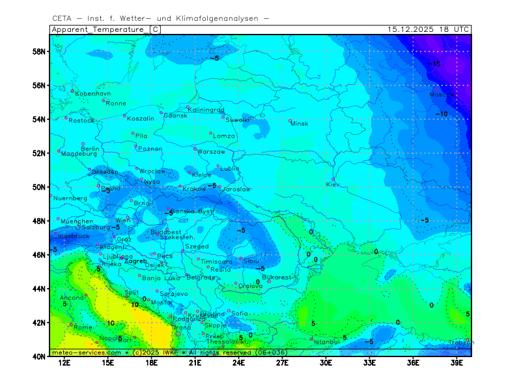Click the Bukarest location marker

click(x=269, y=281)
